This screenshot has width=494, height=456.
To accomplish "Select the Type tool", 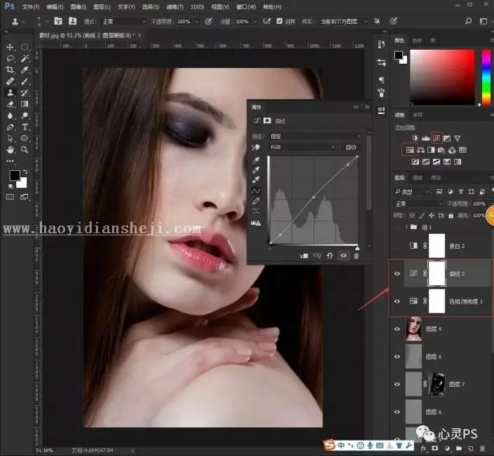I will 25,127.
